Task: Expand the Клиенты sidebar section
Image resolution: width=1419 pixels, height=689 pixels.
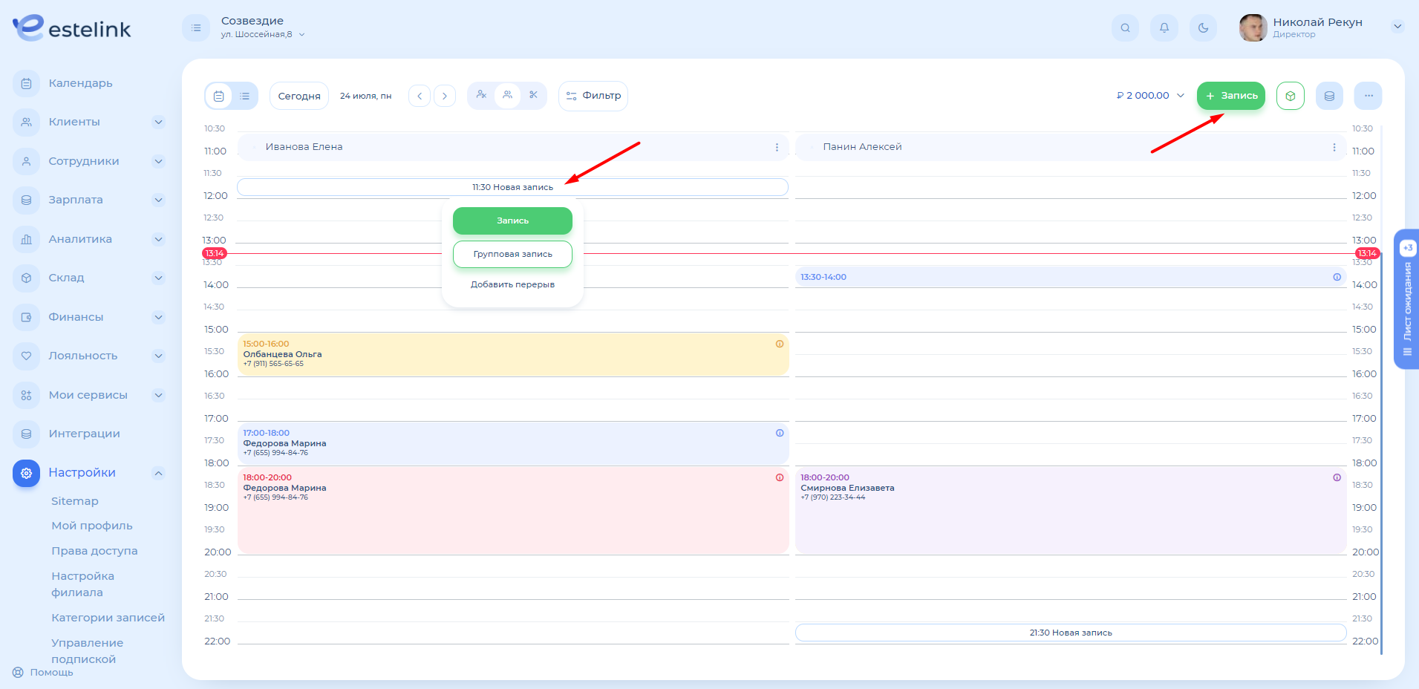Action: point(158,122)
